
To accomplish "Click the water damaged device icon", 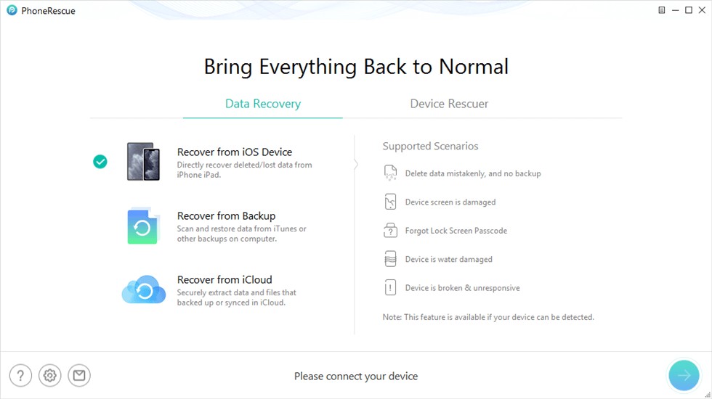I will click(391, 259).
